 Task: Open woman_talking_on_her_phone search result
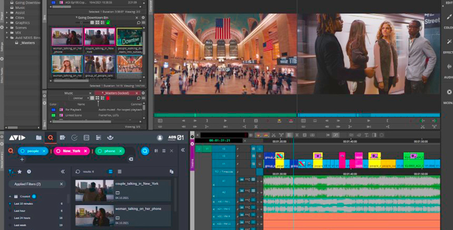tap(123, 215)
